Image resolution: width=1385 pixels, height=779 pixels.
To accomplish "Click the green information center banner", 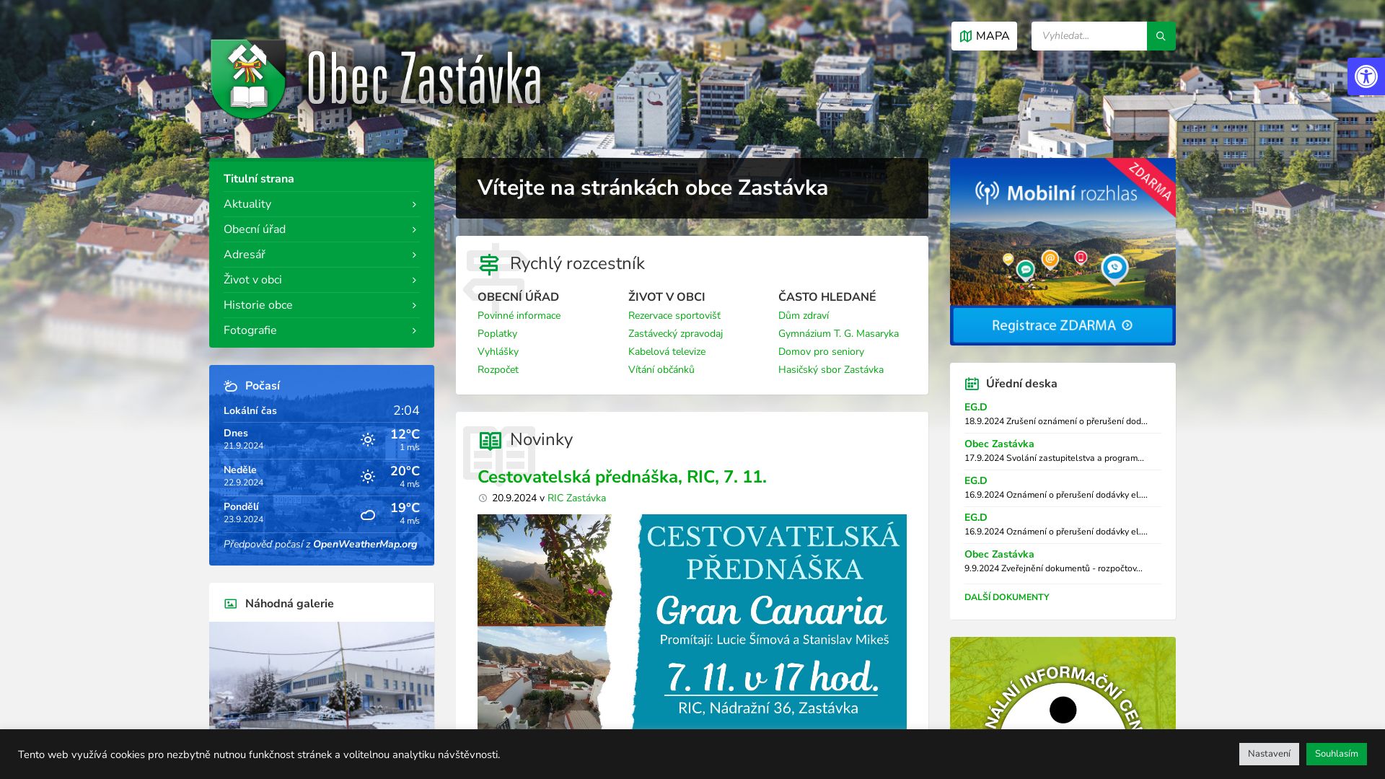I will 1063,683.
